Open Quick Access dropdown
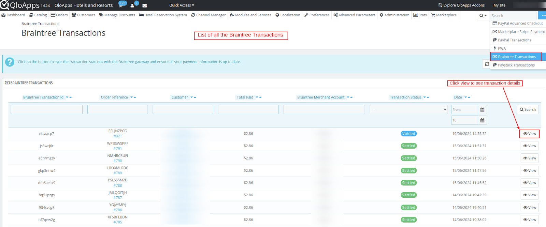This screenshot has height=227, width=546. pyautogui.click(x=182, y=5)
